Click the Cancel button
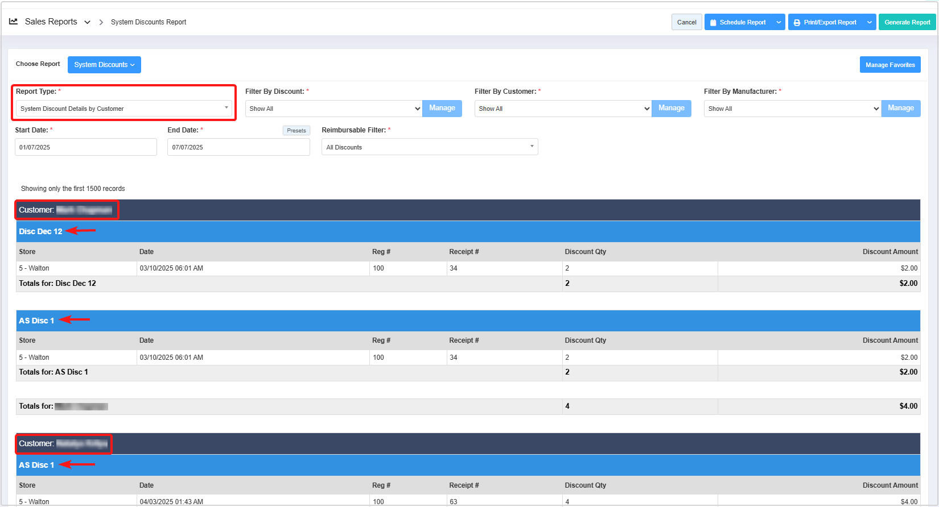 (686, 23)
